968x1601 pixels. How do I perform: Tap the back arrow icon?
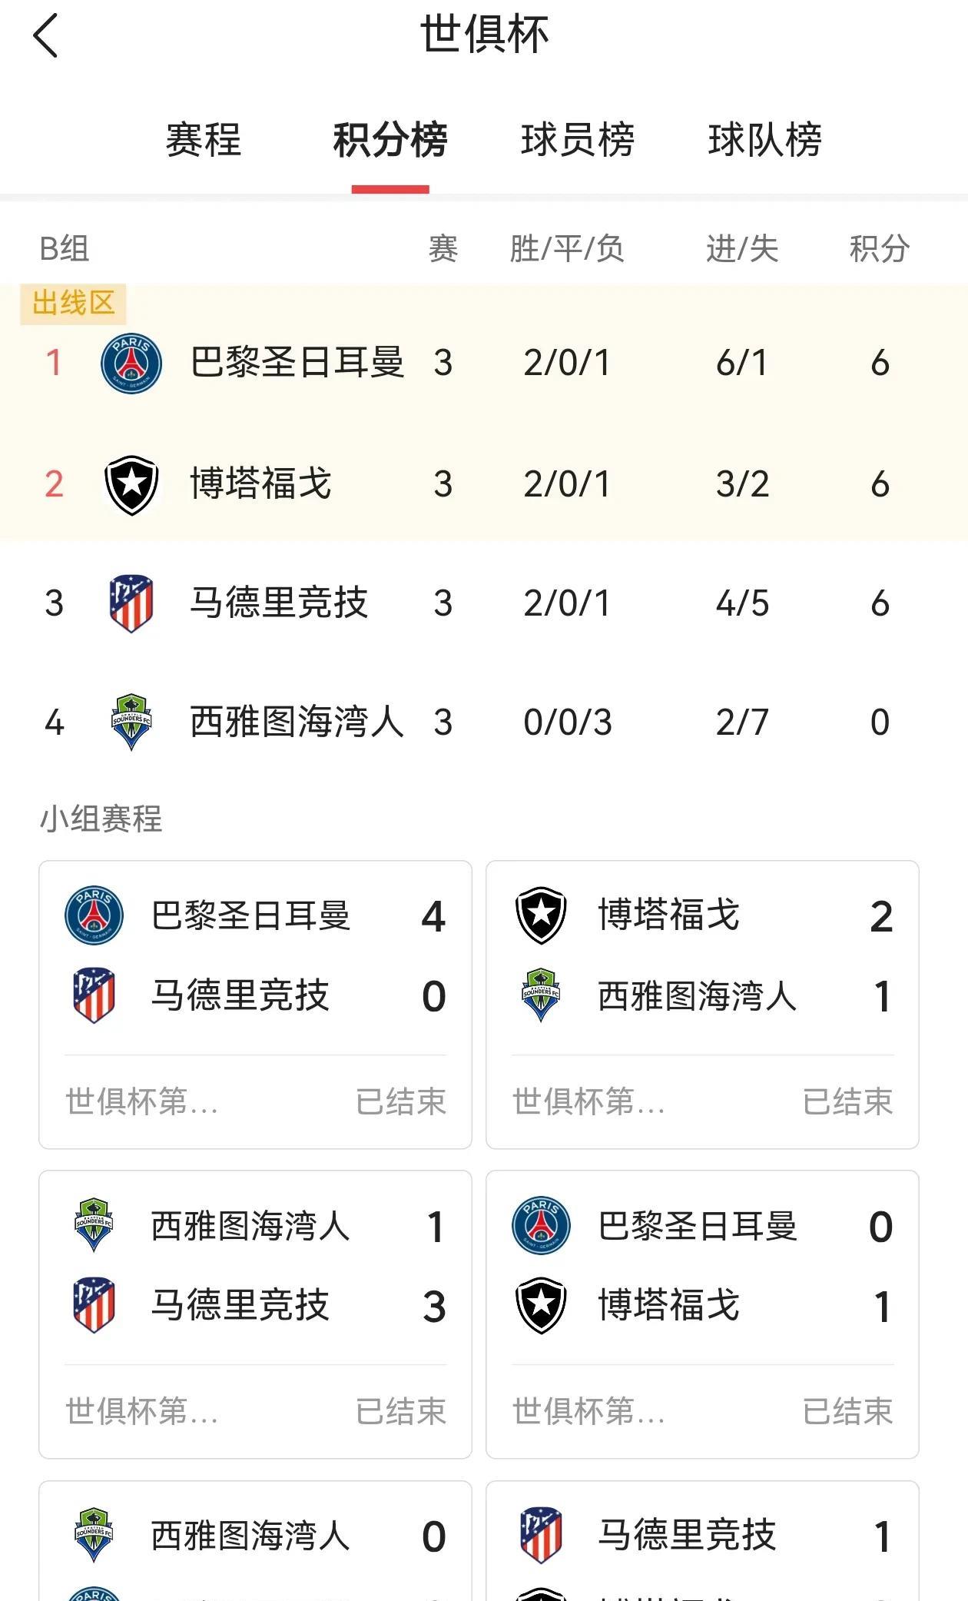46,36
